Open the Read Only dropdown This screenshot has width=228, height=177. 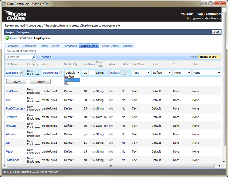[72, 73]
